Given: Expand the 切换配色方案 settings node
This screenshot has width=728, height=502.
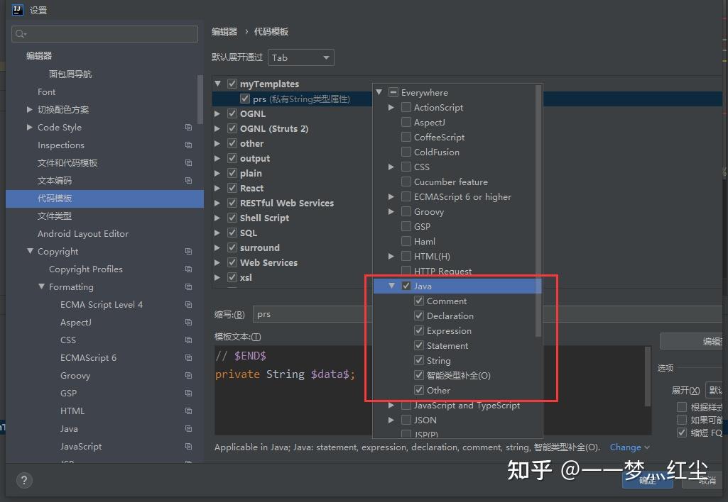Looking at the screenshot, I should (30, 109).
